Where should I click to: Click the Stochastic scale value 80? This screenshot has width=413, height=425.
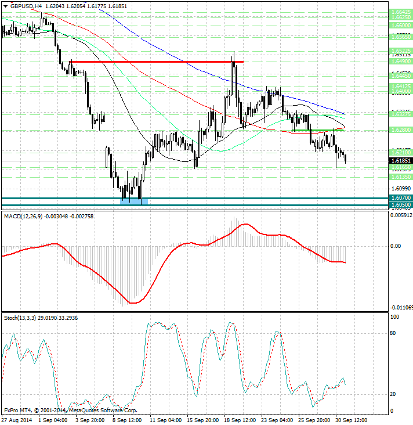tap(393, 333)
